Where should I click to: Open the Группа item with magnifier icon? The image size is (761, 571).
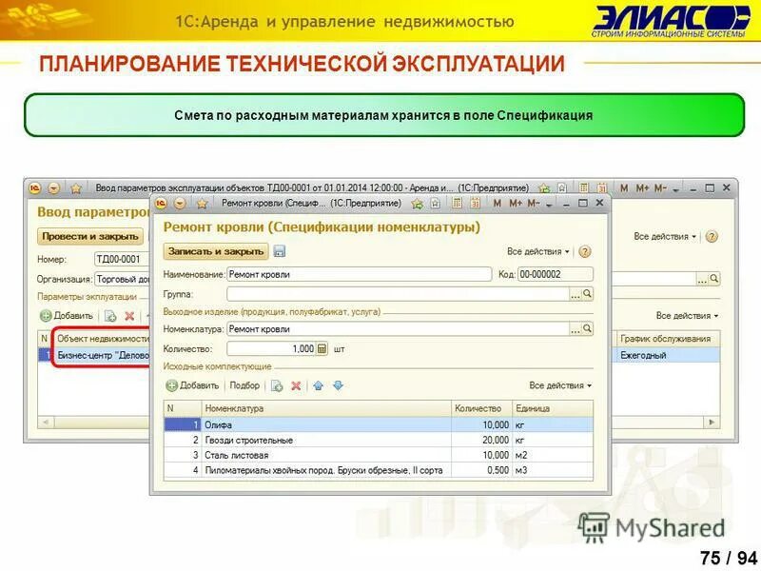(587, 294)
